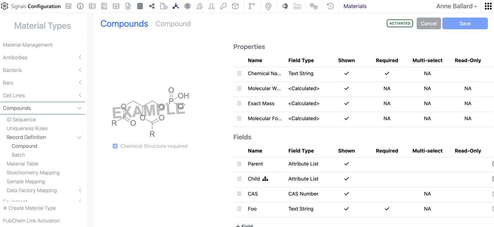Expand the Cell Lines chevron
Viewport: 494px width, 227px height.
[x=80, y=96]
